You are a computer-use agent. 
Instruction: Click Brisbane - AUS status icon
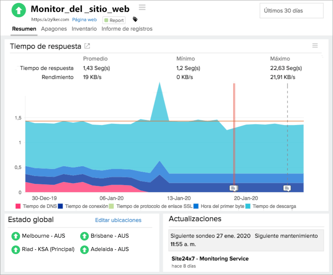coord(84,236)
